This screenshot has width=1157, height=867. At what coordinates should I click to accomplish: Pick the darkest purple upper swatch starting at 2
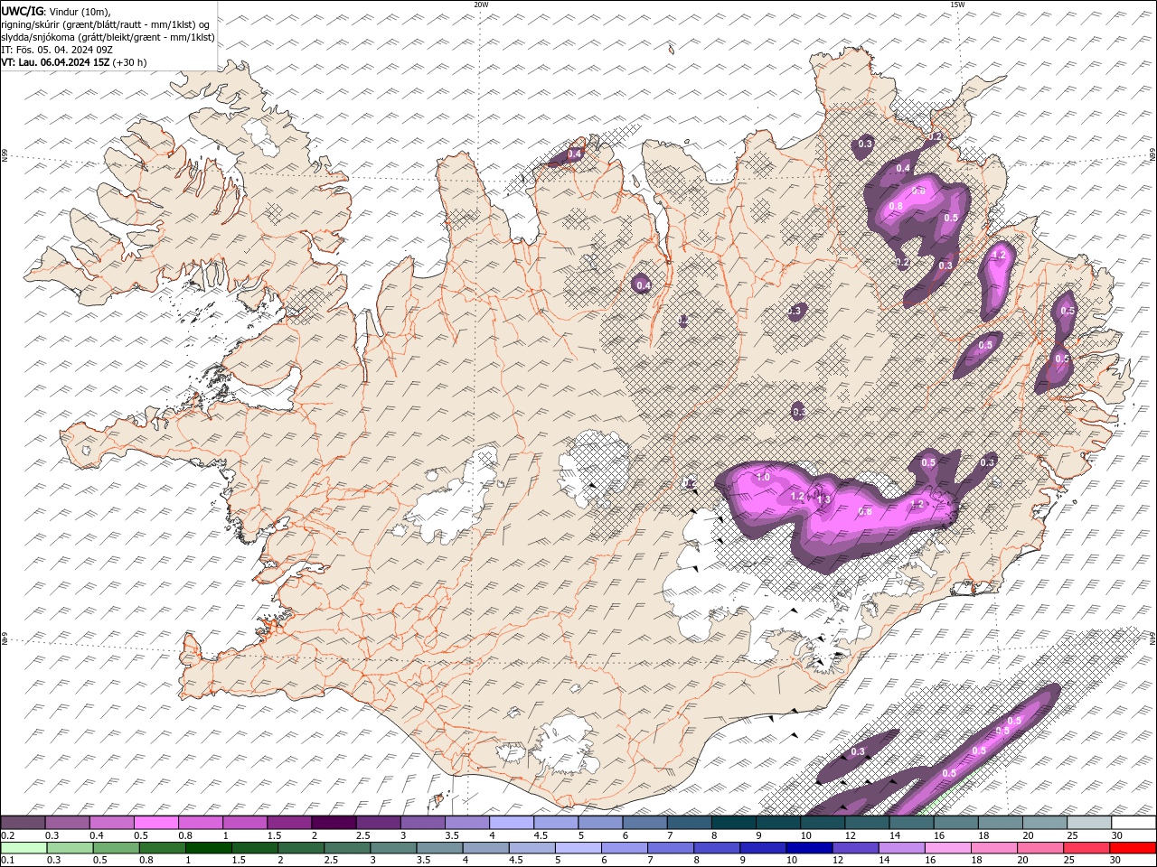tap(333, 823)
